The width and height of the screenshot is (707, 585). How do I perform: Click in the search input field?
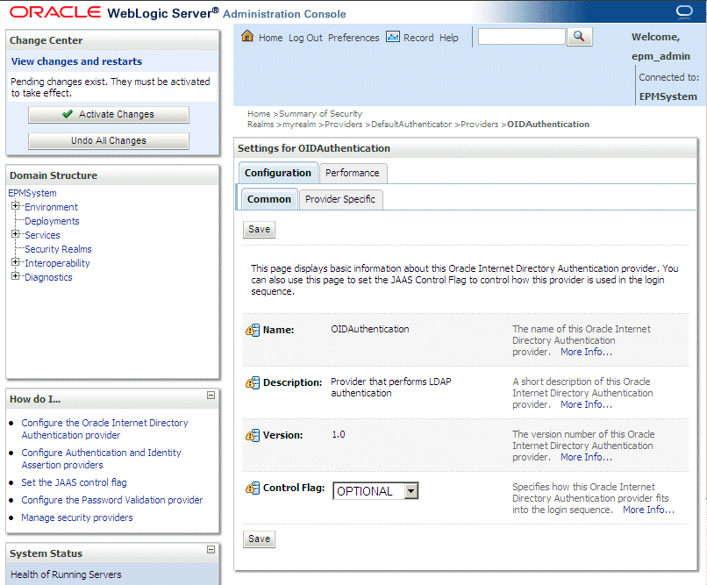pyautogui.click(x=522, y=37)
